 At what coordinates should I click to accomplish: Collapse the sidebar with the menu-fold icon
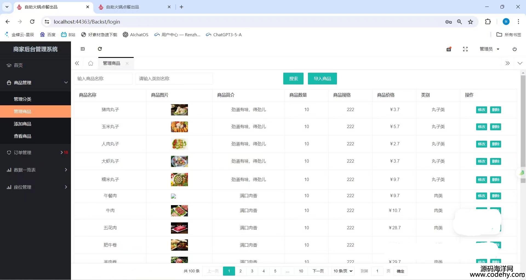pos(82,49)
